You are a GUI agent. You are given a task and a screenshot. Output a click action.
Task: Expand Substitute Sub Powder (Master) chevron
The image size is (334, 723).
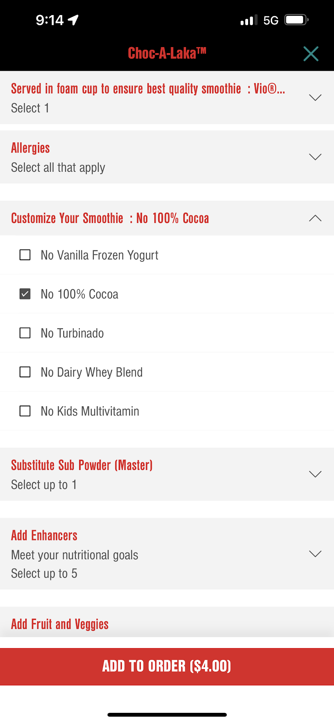click(315, 474)
